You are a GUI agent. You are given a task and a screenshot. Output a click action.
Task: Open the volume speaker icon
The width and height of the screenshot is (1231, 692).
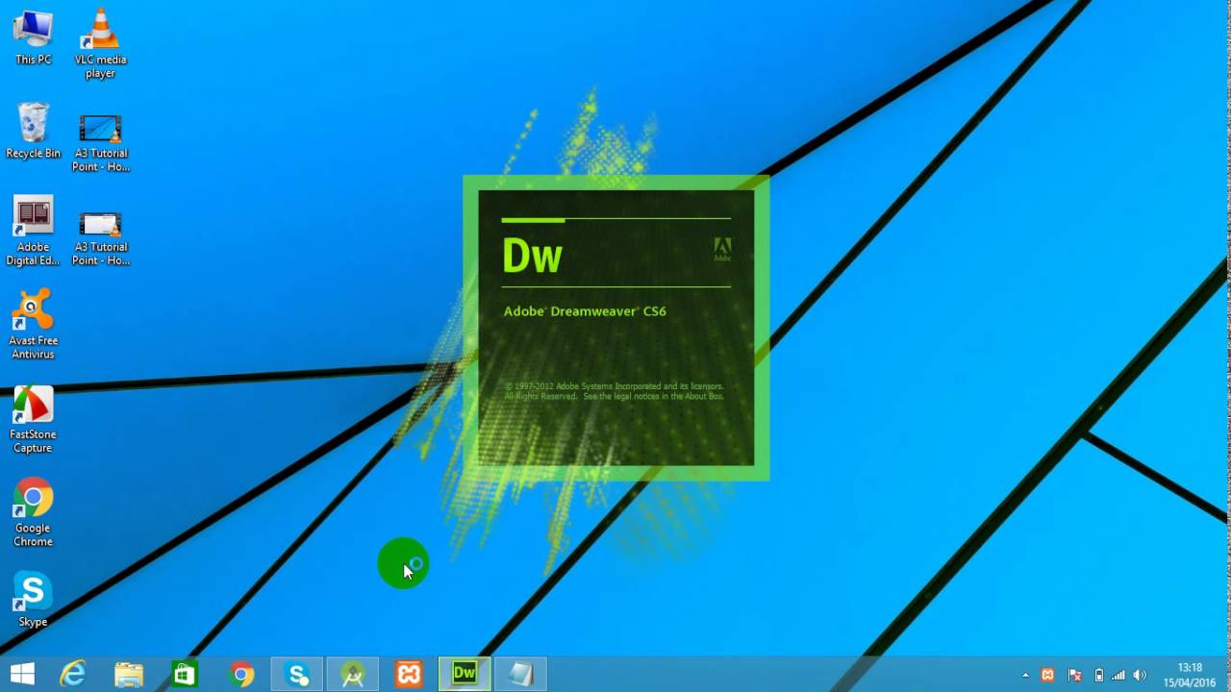point(1141,675)
